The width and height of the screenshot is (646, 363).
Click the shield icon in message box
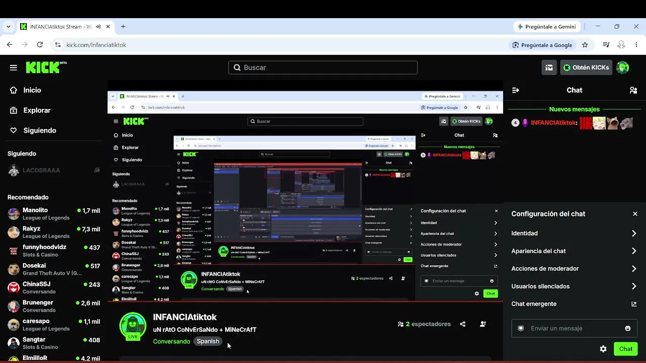[x=521, y=328]
